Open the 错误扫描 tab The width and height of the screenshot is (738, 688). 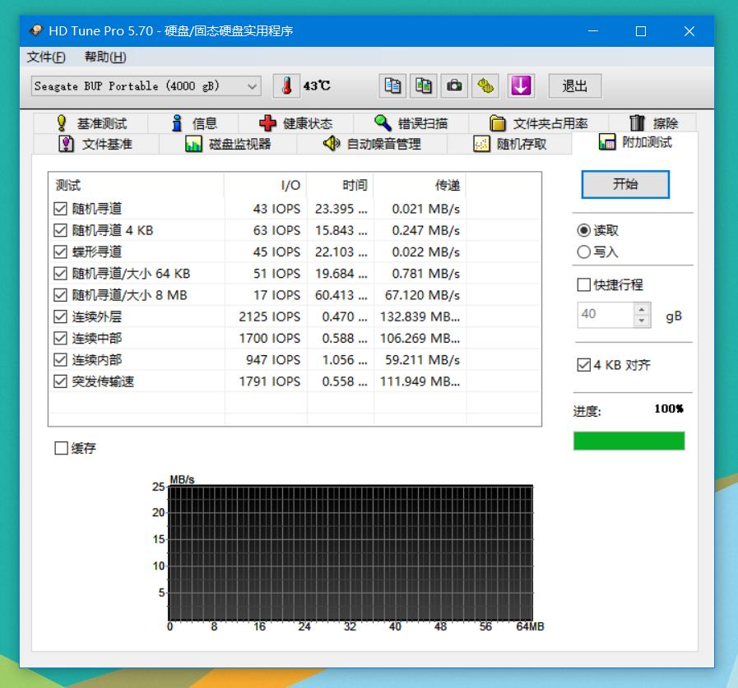(x=411, y=123)
